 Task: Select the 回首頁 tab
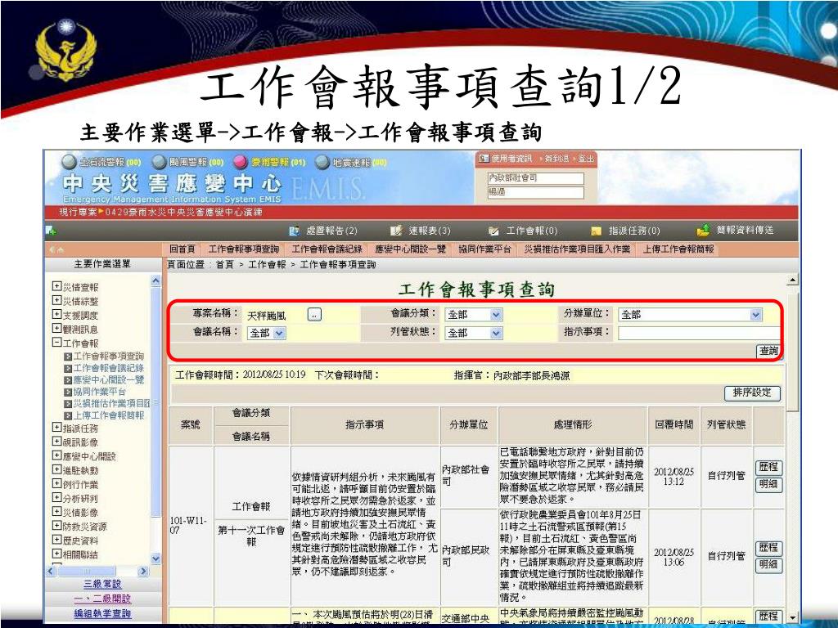pos(182,249)
